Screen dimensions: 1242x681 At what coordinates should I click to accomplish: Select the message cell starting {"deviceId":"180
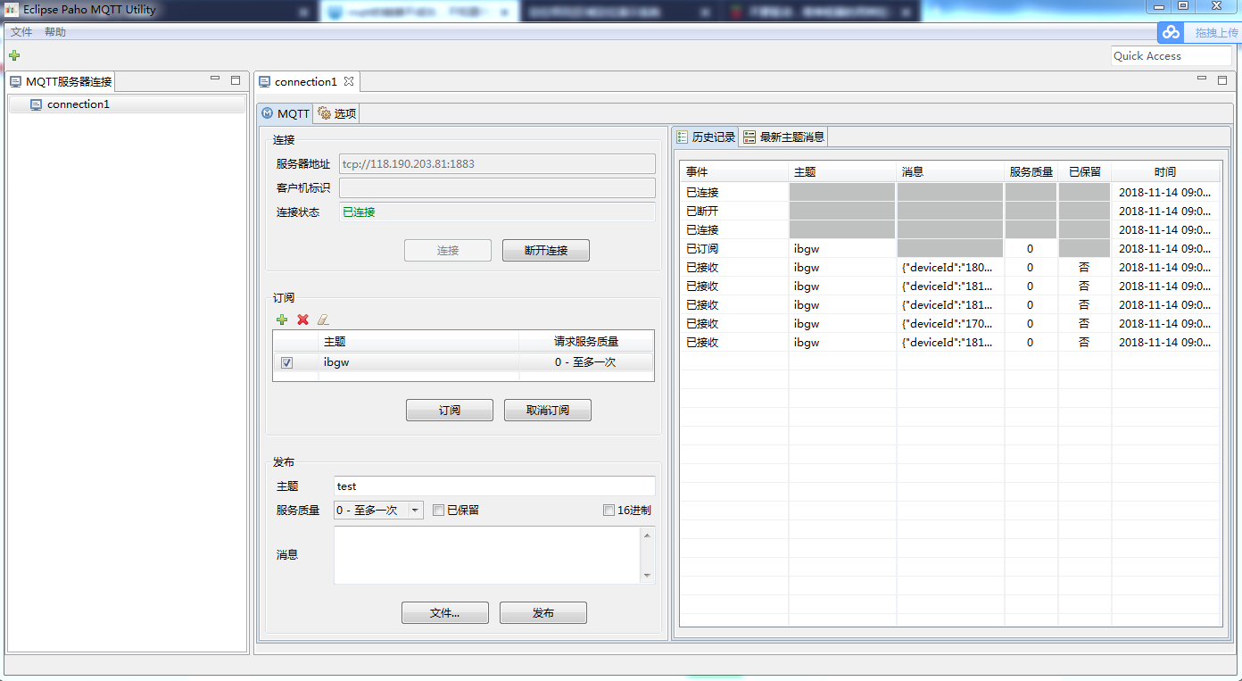click(950, 268)
